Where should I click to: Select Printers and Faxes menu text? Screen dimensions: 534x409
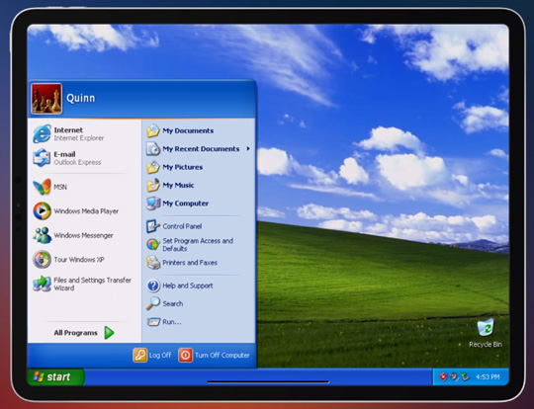click(190, 263)
